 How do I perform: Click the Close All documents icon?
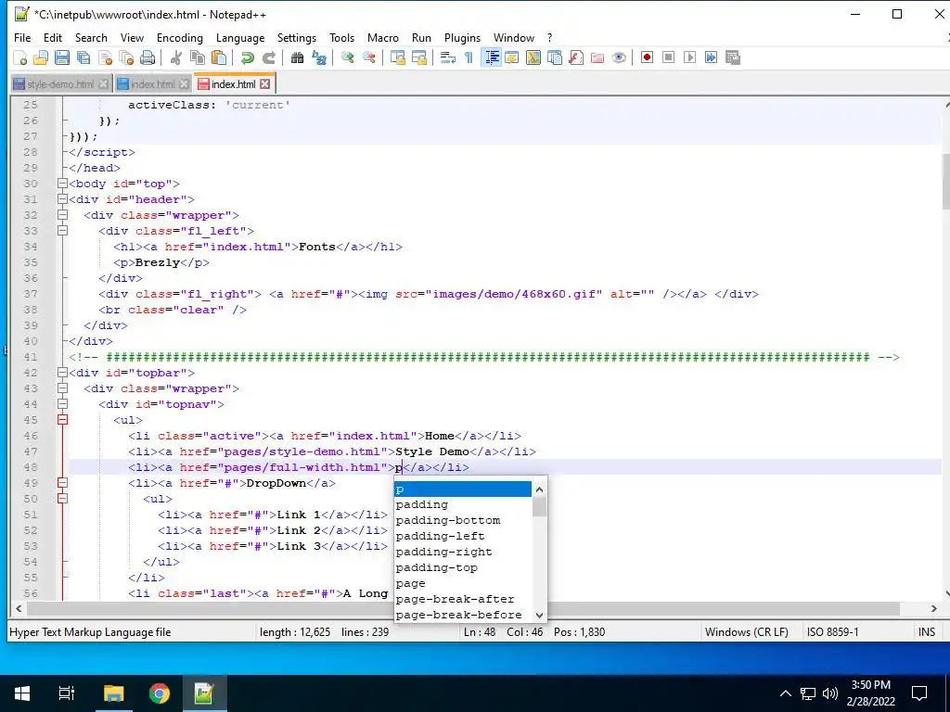pyautogui.click(x=126, y=57)
